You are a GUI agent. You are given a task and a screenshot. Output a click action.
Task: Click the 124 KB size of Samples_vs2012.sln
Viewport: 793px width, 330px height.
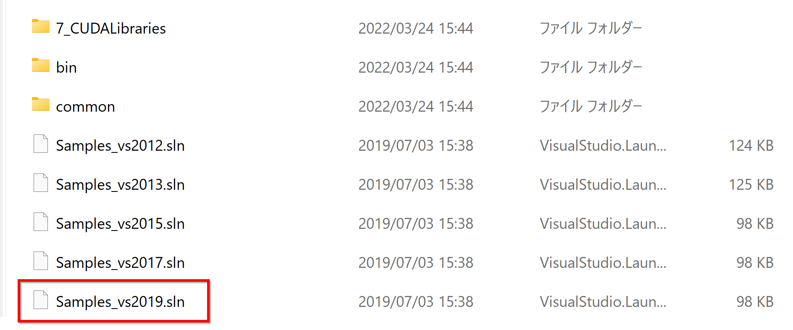[751, 146]
